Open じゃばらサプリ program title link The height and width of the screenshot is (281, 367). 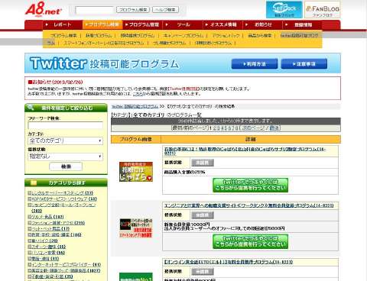click(245, 151)
